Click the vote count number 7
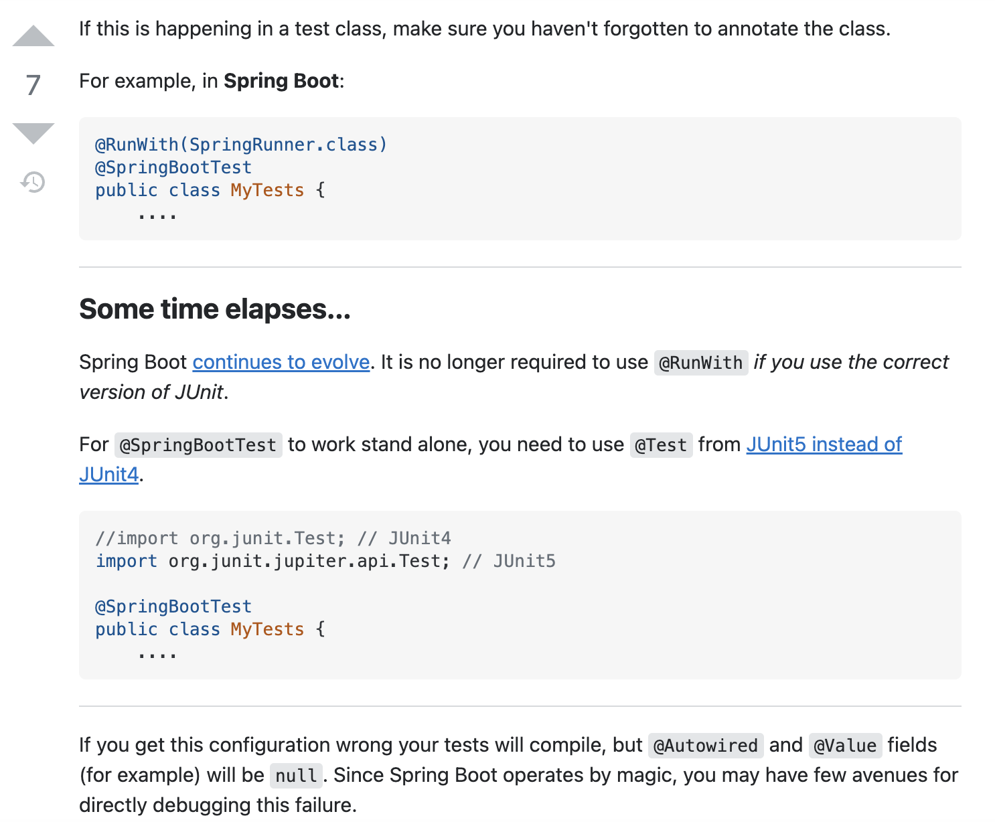Image resolution: width=995 pixels, height=822 pixels. pyautogui.click(x=33, y=85)
